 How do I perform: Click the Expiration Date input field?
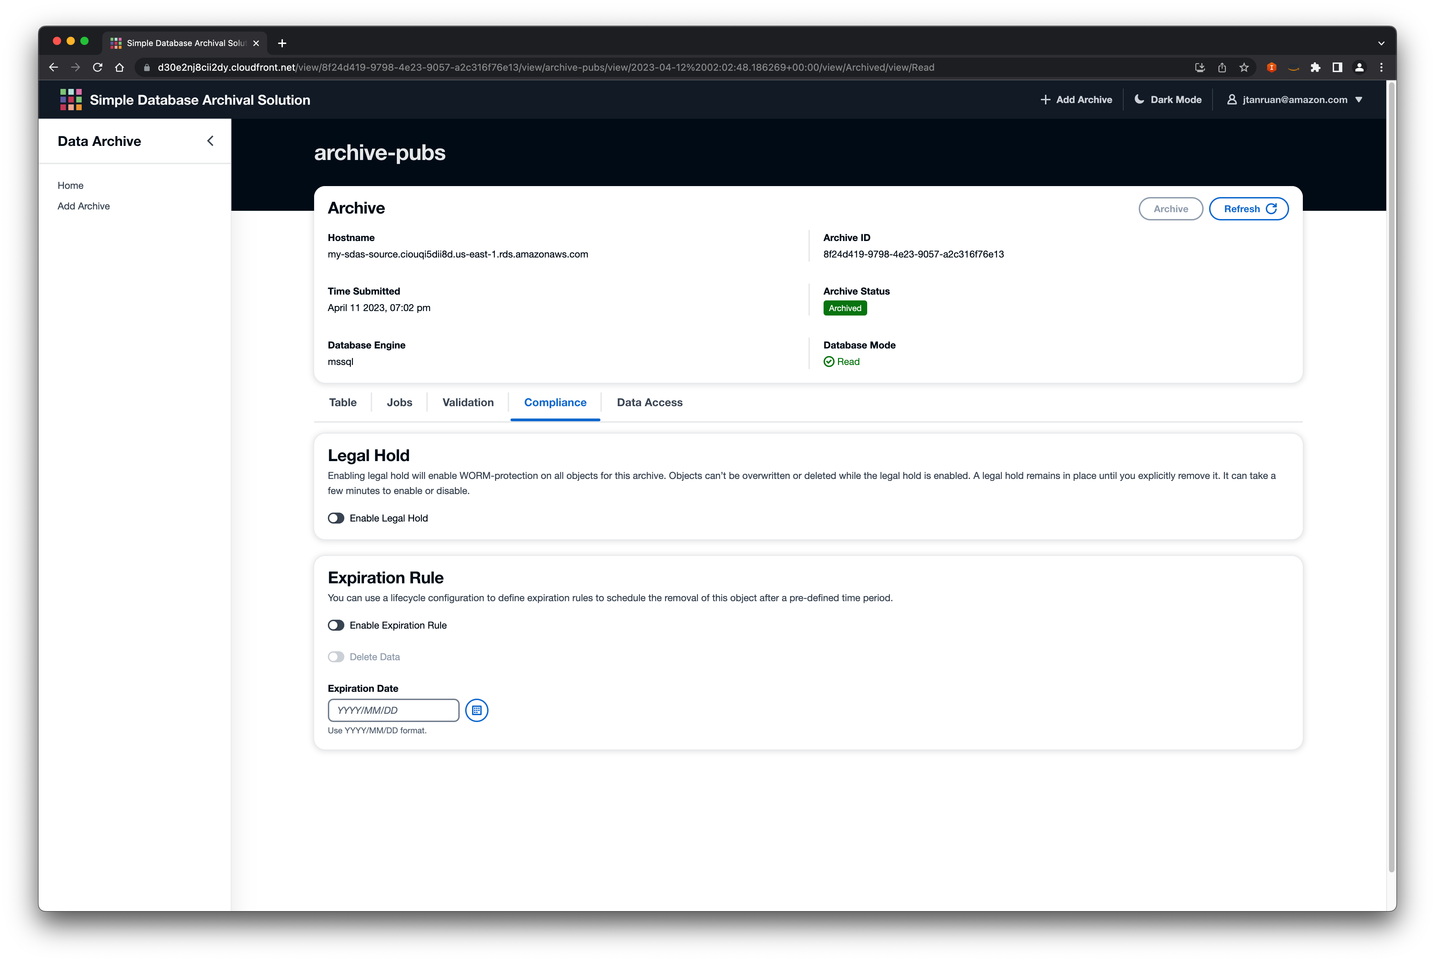coord(393,710)
